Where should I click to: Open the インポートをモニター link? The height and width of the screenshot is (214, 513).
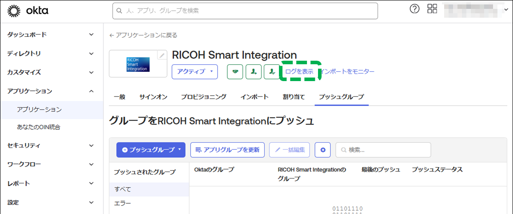[348, 71]
